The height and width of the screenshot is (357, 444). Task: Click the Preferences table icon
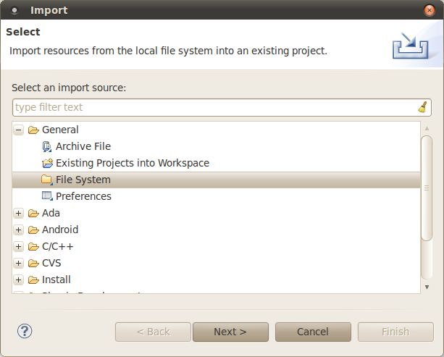(47, 196)
